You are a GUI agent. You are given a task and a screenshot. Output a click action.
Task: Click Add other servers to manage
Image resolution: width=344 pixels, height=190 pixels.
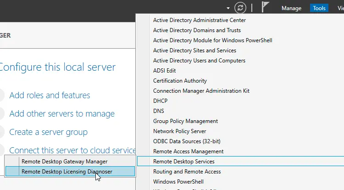point(62,114)
